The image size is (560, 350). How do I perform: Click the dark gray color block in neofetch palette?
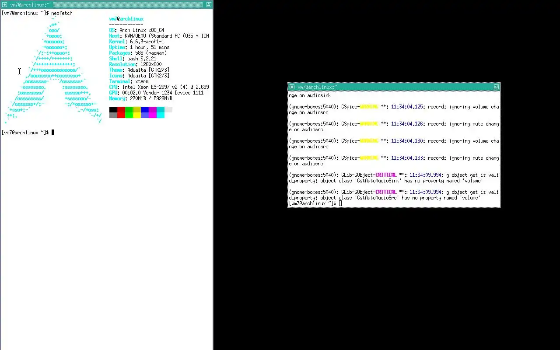coord(113,115)
